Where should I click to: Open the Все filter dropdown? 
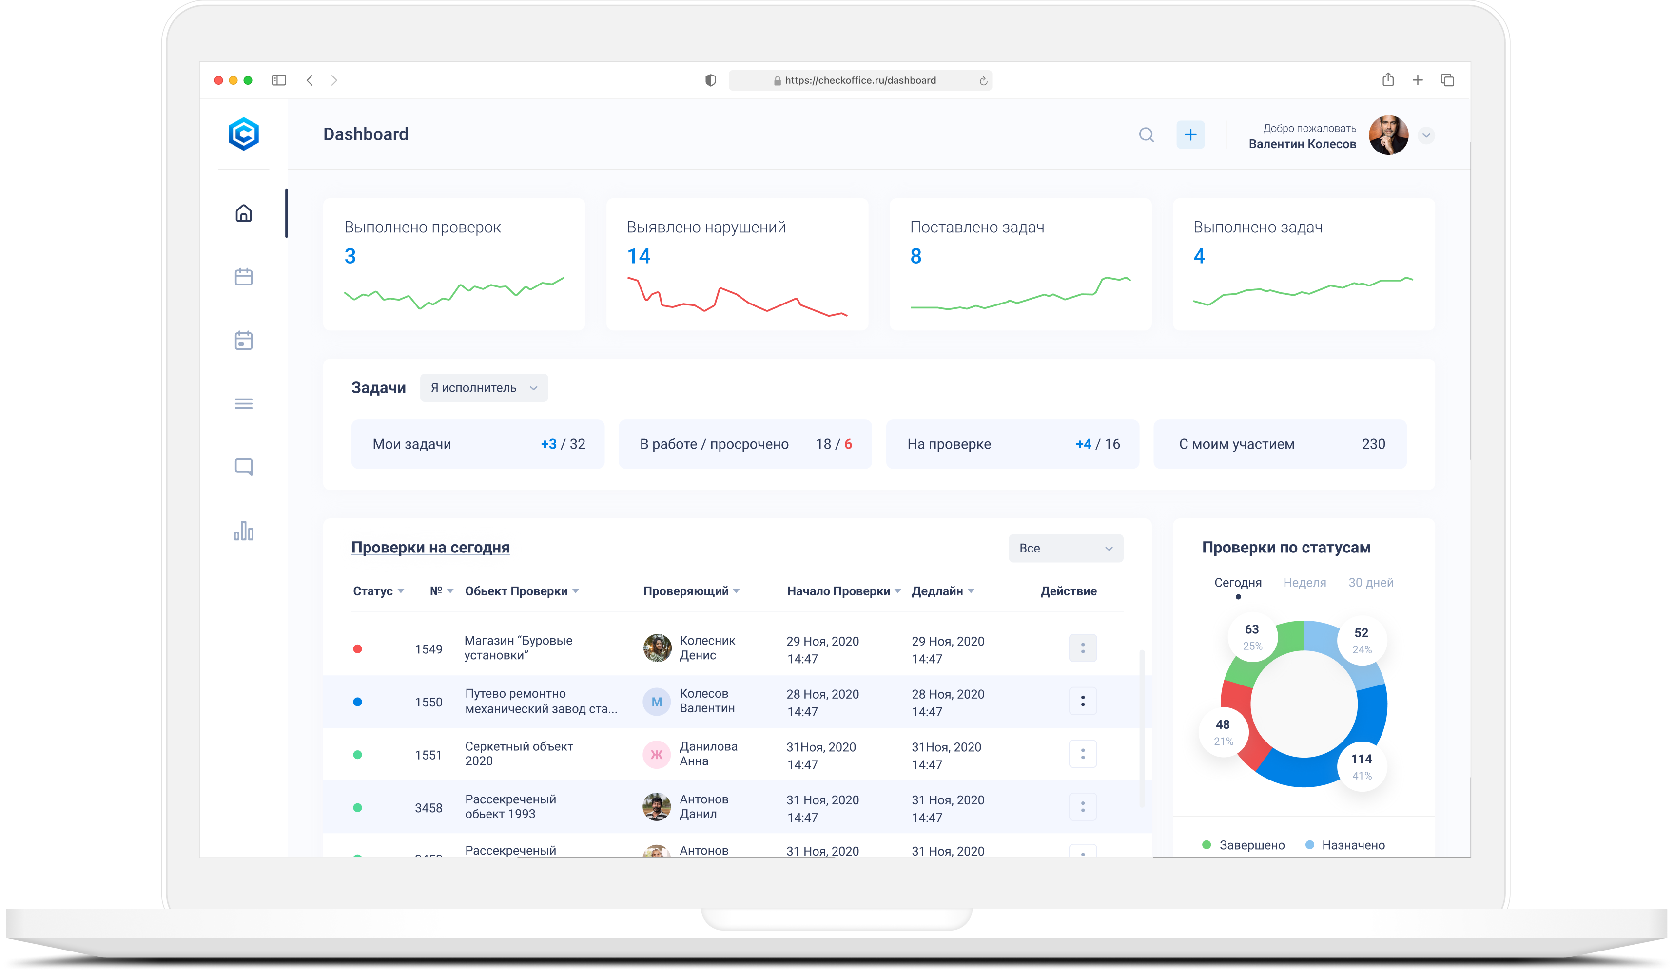tap(1065, 548)
